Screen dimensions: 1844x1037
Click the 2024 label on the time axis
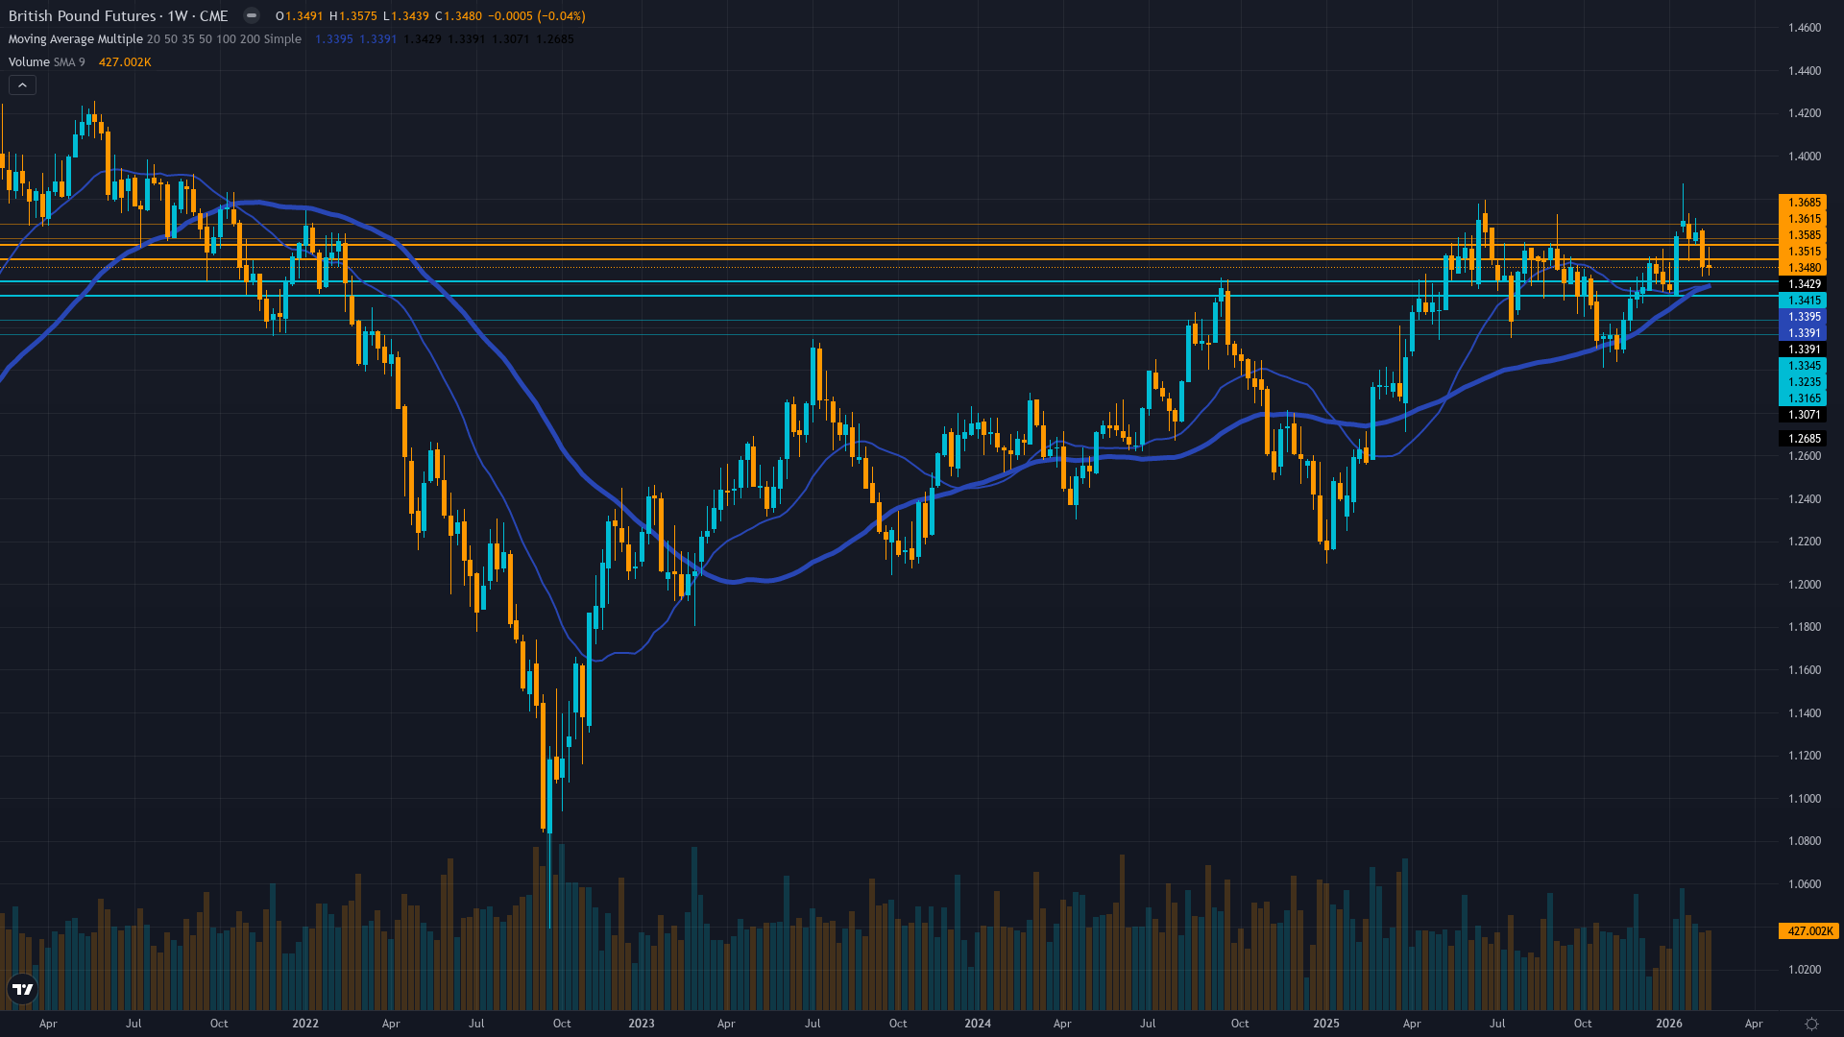tap(978, 1024)
